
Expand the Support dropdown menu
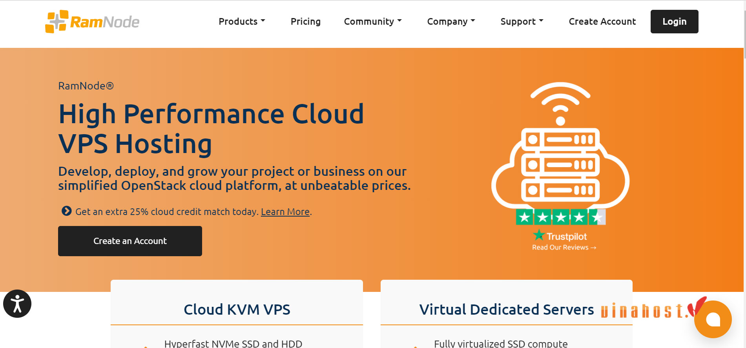[522, 22]
